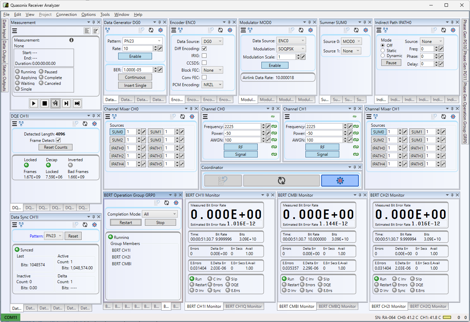Screen dimensions: 470x322
Task: Enable the Conv FEC checkbox
Action: tap(204, 77)
